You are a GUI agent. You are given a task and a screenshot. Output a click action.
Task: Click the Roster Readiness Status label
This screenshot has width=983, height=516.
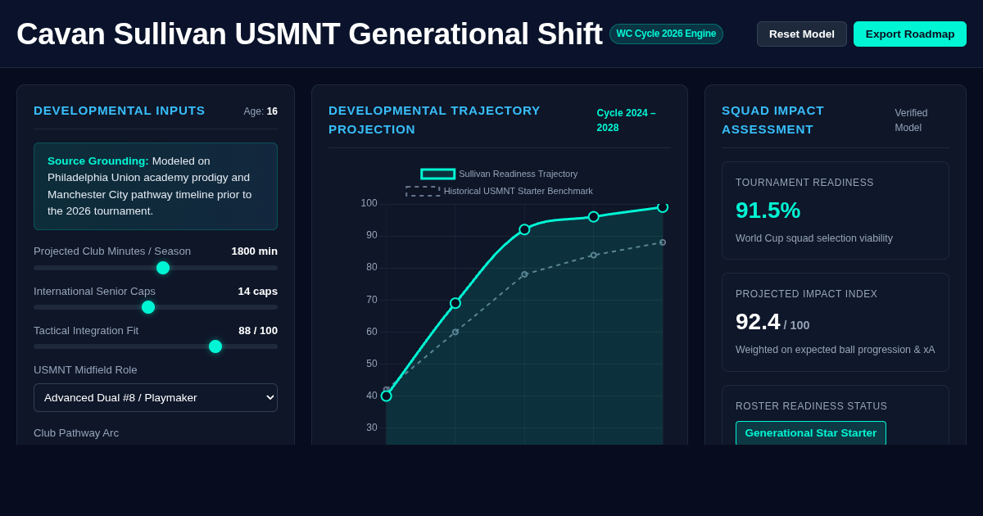point(811,406)
